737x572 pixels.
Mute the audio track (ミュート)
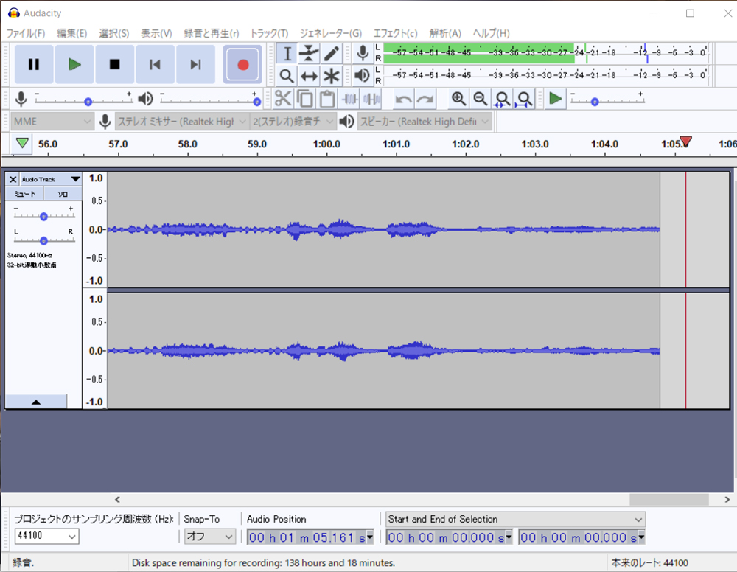coord(24,193)
